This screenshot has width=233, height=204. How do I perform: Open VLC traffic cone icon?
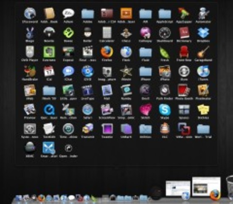coord(165,128)
